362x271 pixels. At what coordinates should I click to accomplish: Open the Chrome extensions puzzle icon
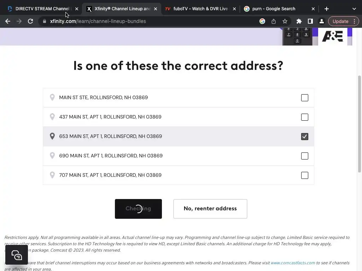click(x=299, y=21)
